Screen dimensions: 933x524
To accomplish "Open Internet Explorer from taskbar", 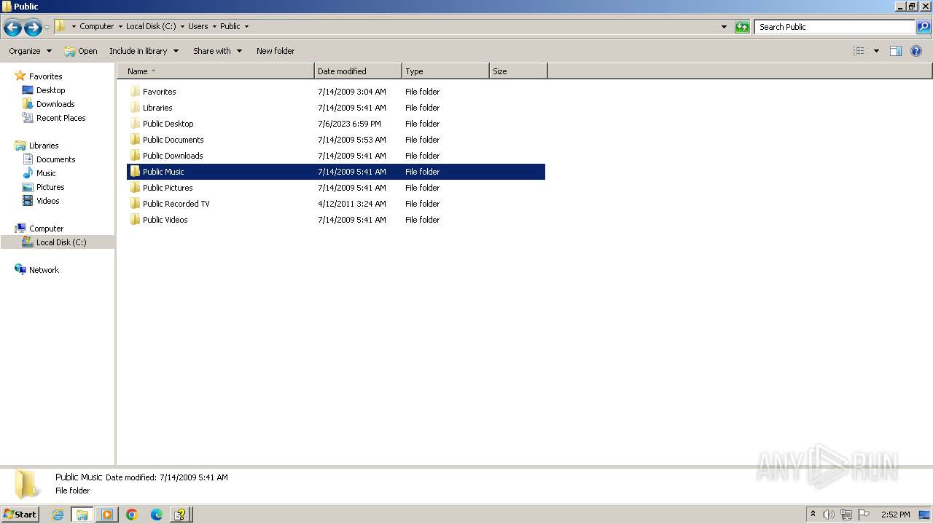I will click(58, 515).
